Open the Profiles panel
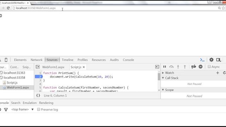 click(x=82, y=60)
